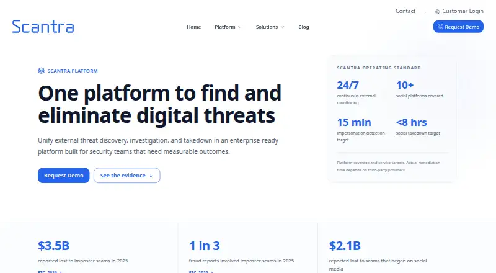
Task: Expand the Solutions menu chevron
Action: click(x=282, y=27)
